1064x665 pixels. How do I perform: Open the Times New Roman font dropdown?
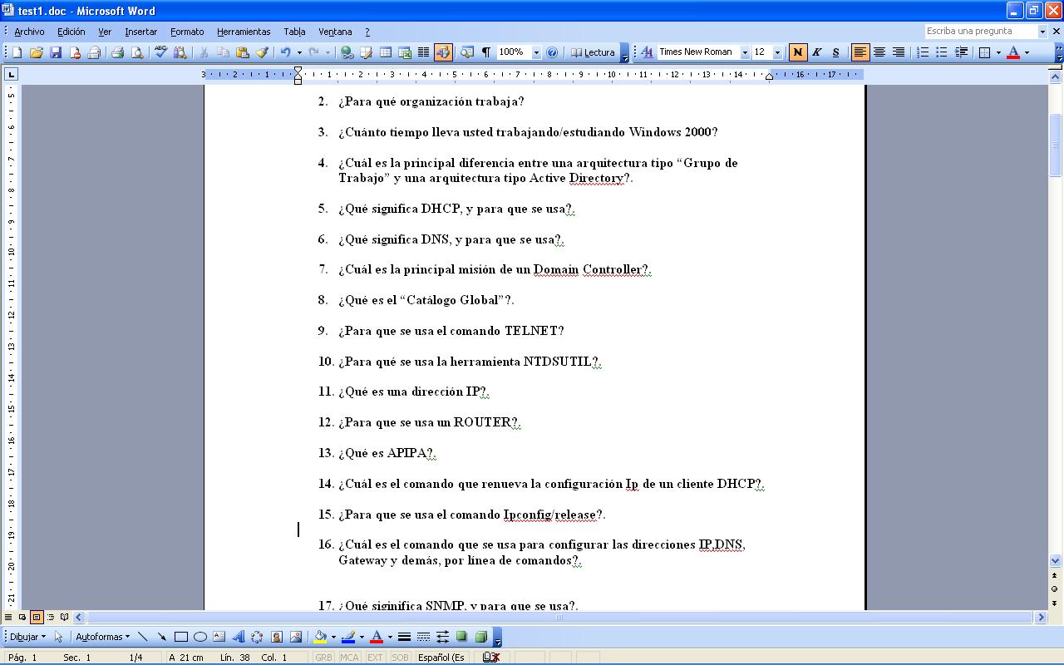click(745, 52)
